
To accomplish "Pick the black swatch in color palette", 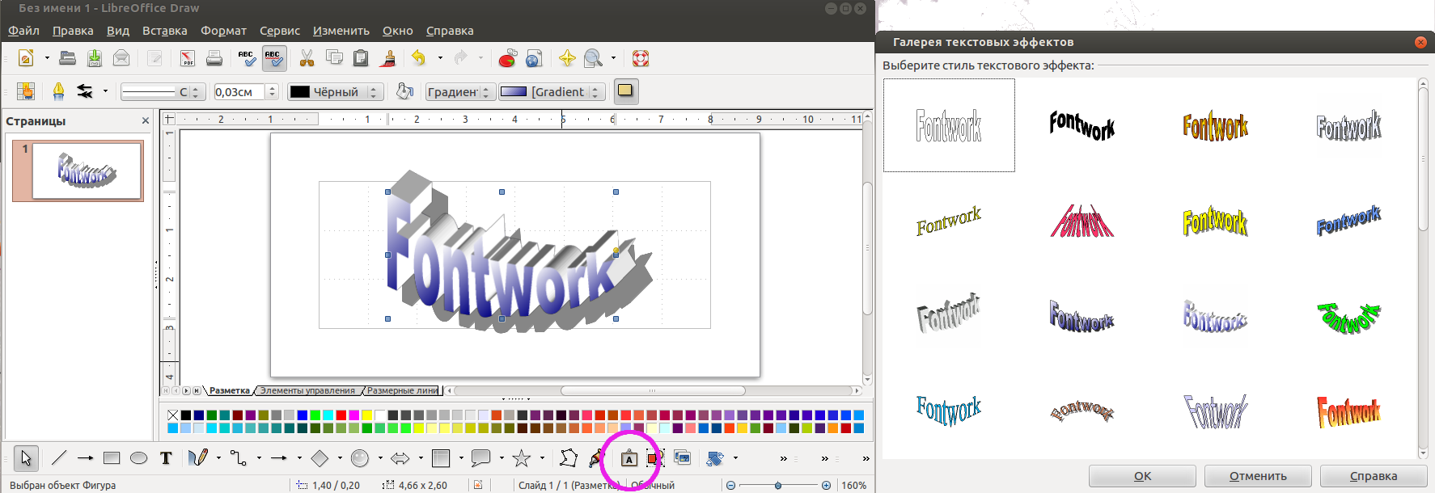I will tap(186, 415).
